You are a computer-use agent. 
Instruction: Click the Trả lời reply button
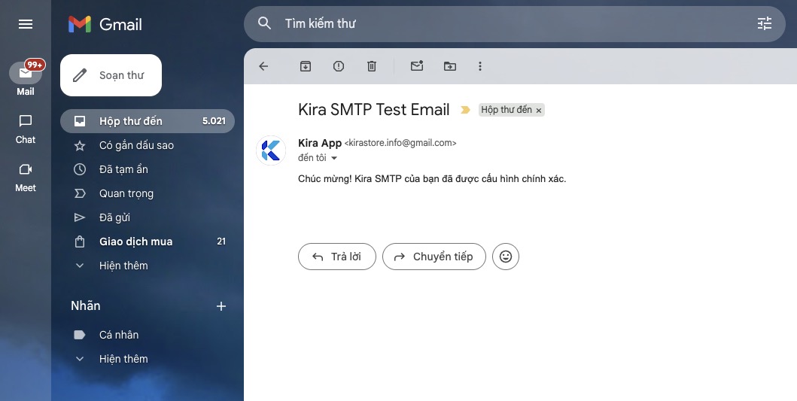[x=337, y=257]
